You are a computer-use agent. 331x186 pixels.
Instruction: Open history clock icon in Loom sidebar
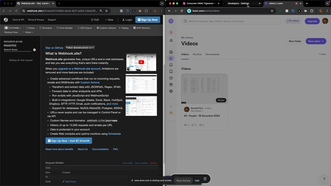[x=171, y=78]
